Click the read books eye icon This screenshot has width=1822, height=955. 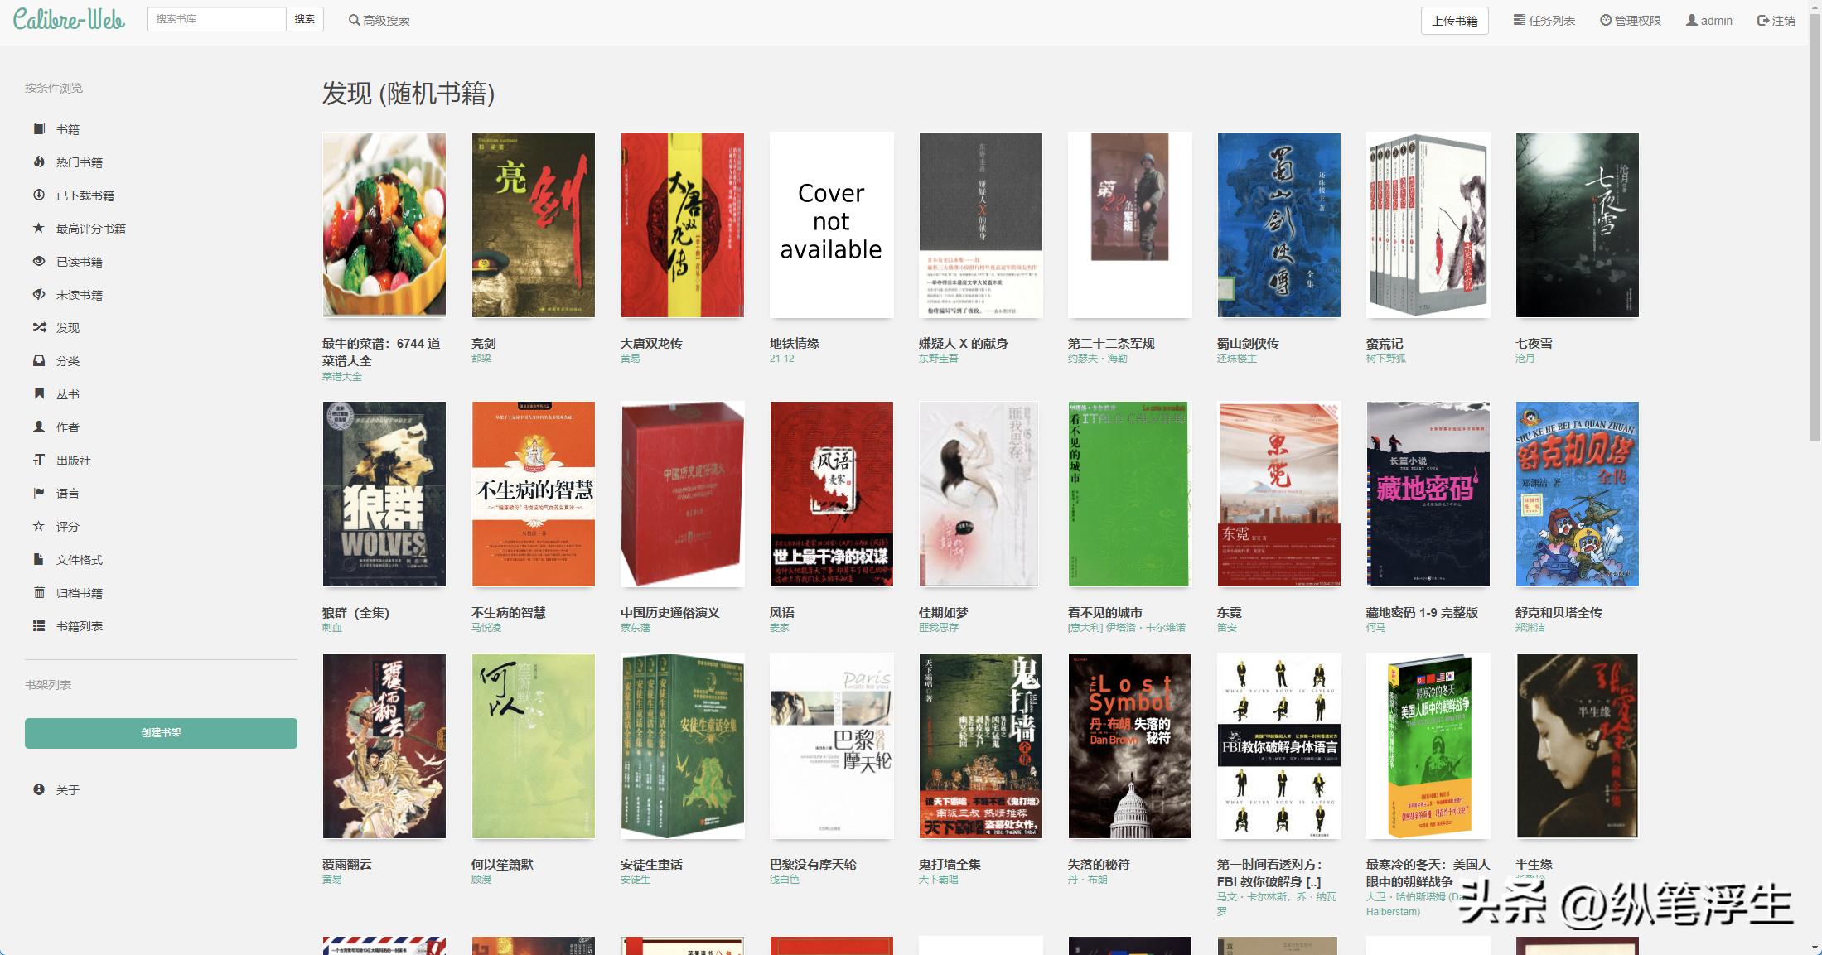(39, 261)
